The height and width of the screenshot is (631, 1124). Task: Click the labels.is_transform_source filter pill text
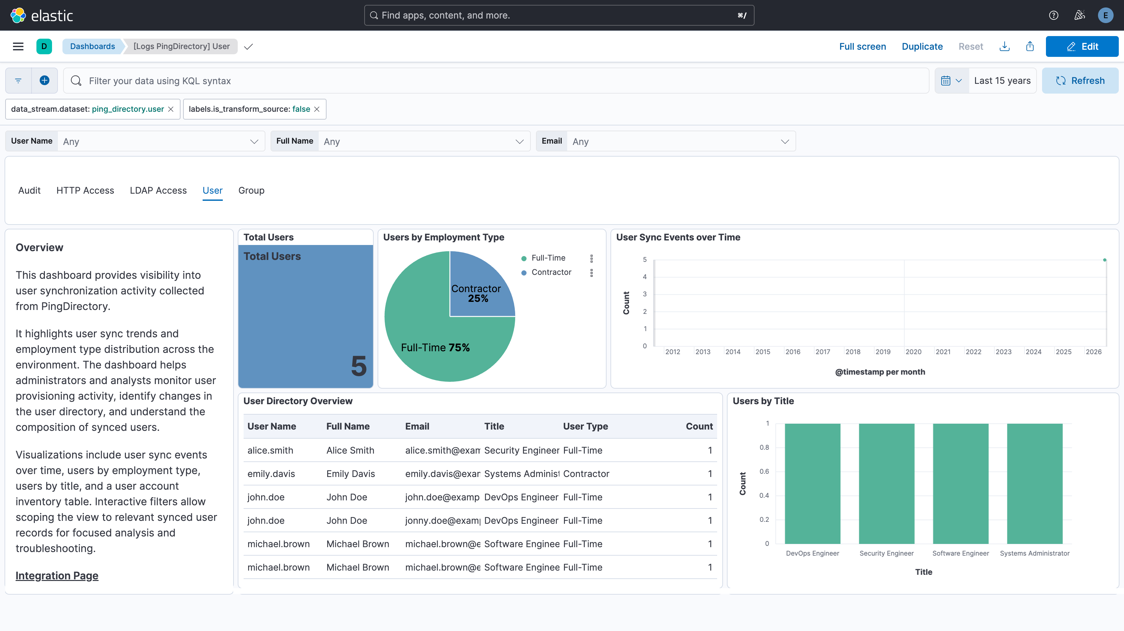pos(249,109)
